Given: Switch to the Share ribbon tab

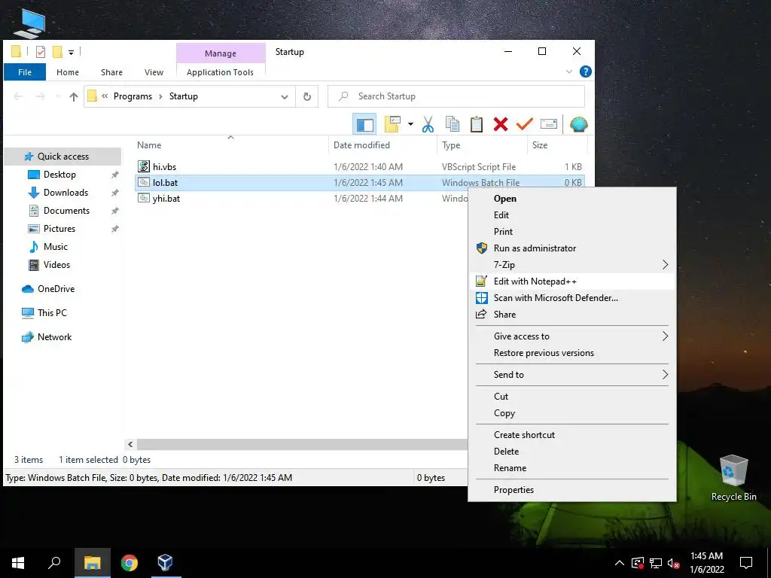Looking at the screenshot, I should tap(111, 72).
